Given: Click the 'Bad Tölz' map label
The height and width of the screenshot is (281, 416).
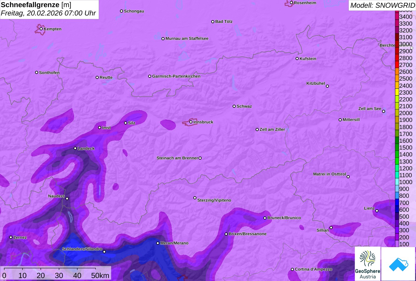Looking at the screenshot, I should pyautogui.click(x=224, y=21).
